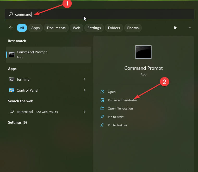Click the Terminal app icon
The image size is (198, 172).
click(12, 79)
